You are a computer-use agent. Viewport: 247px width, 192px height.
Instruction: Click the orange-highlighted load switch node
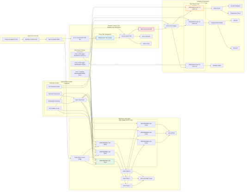tap(195, 8)
